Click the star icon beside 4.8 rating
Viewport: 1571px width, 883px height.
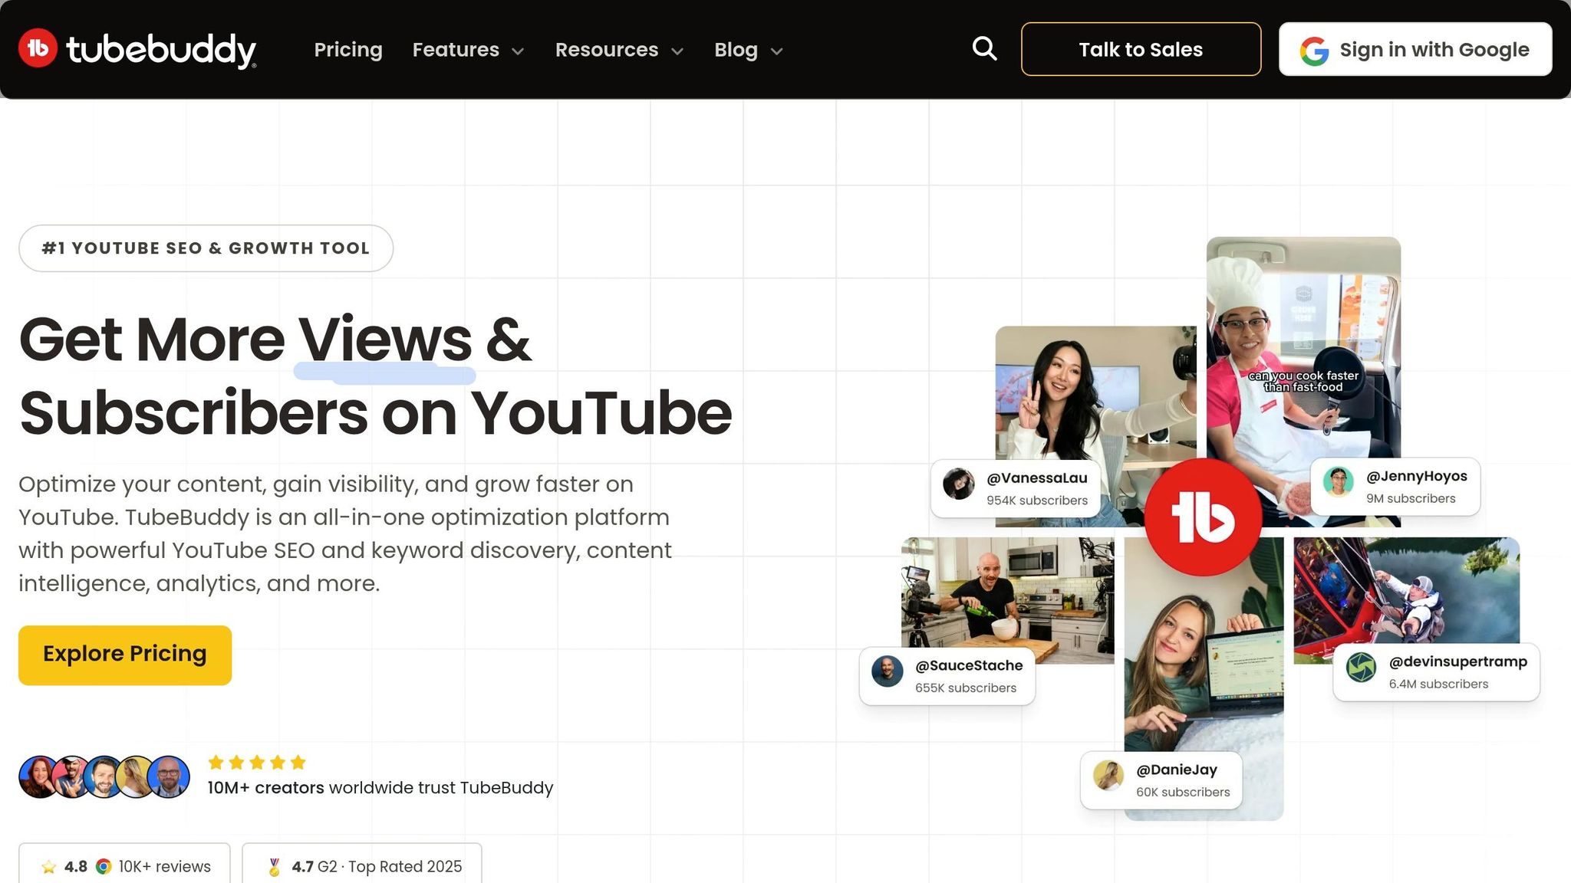[49, 867]
